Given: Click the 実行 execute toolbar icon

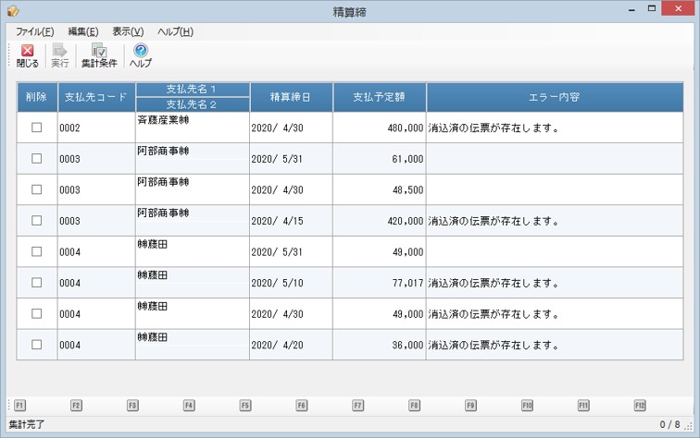Looking at the screenshot, I should 59,50.
